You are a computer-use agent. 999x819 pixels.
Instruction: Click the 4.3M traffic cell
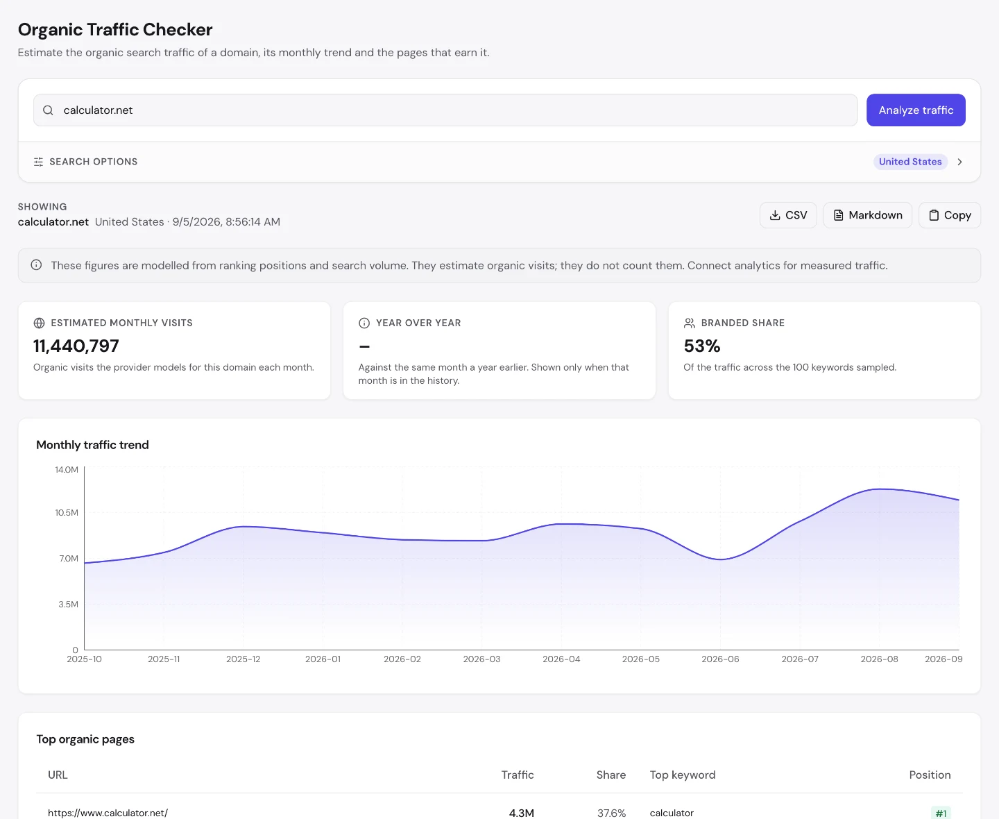[x=522, y=813]
